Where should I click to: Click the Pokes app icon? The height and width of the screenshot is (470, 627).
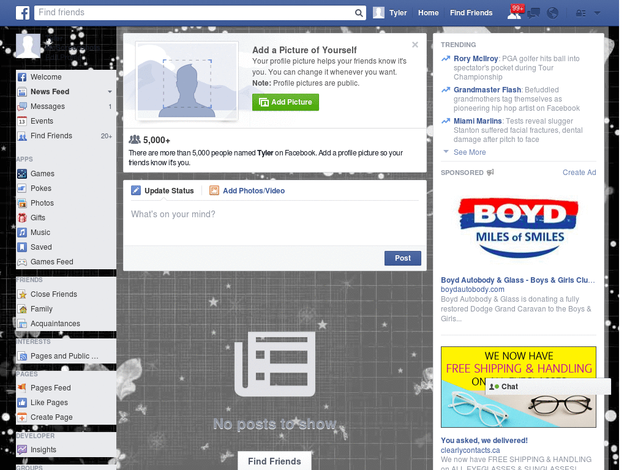(22, 188)
